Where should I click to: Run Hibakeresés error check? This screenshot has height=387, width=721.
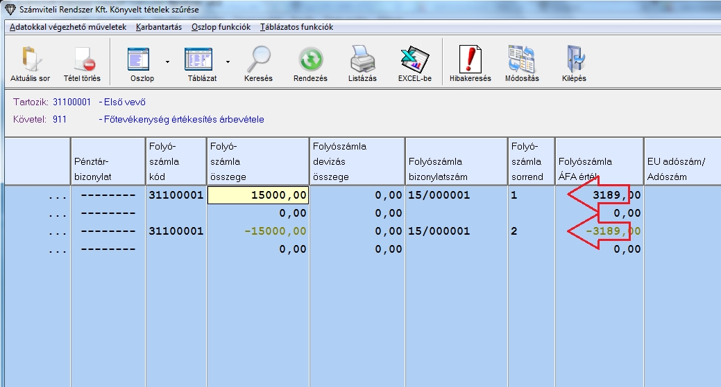(x=470, y=63)
